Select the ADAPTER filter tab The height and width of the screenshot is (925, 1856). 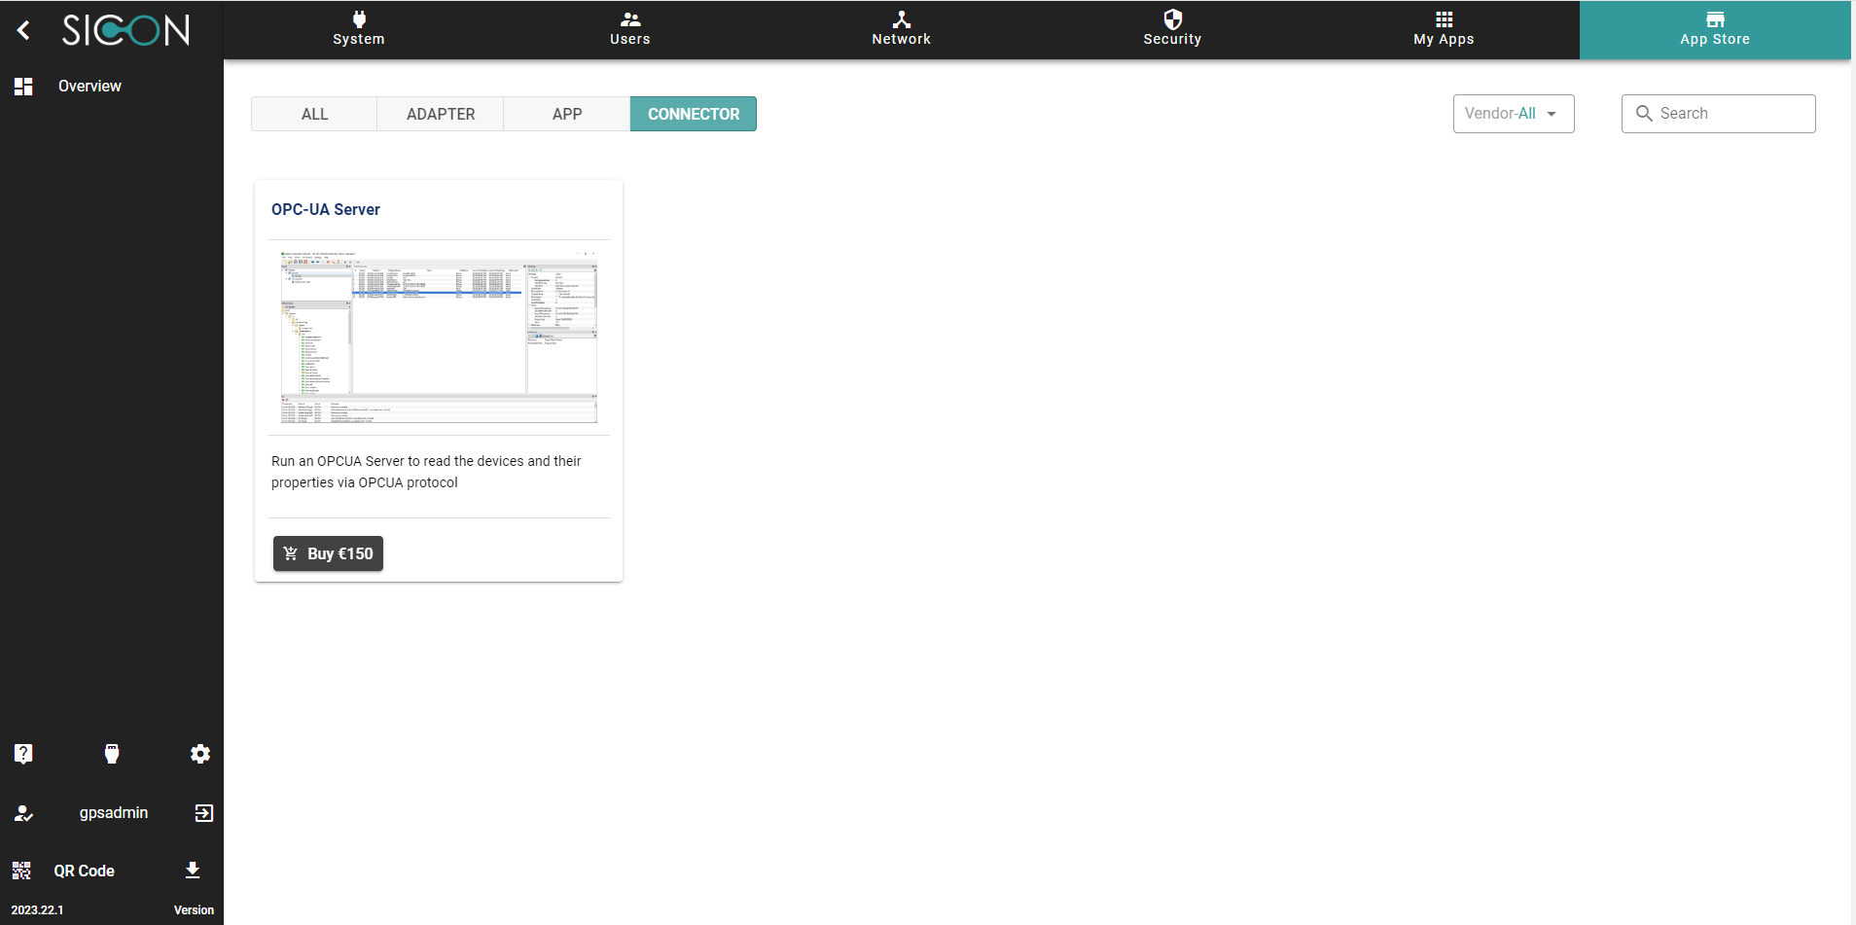[441, 114]
